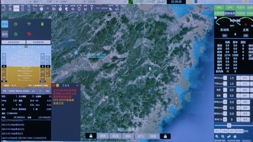Click the 起飞 takeoff button
The height and width of the screenshot is (142, 253).
point(140,136)
